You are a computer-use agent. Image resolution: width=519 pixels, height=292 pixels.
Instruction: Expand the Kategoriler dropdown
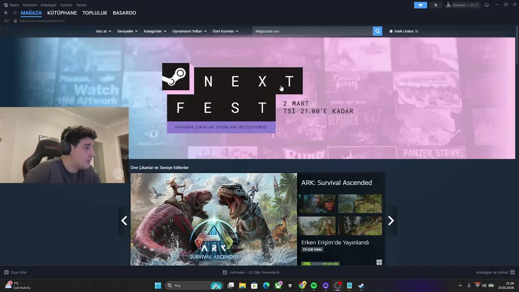click(155, 31)
